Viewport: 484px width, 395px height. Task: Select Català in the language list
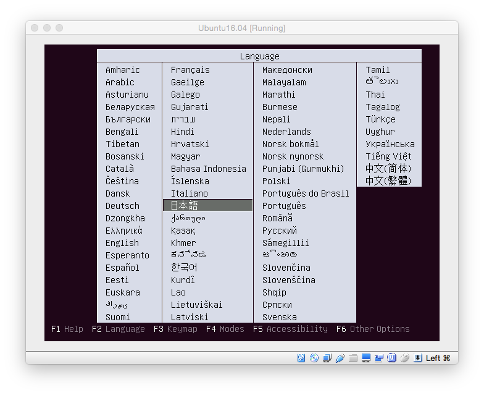pyautogui.click(x=120, y=169)
